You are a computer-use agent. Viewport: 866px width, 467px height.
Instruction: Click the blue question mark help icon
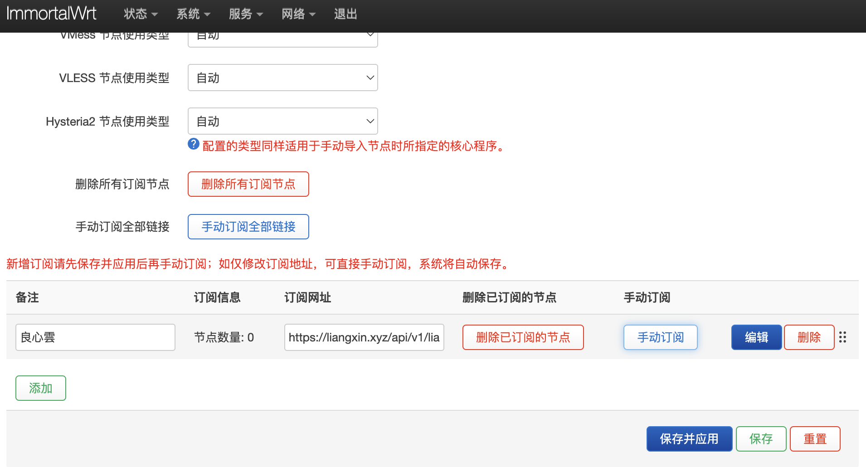[194, 144]
